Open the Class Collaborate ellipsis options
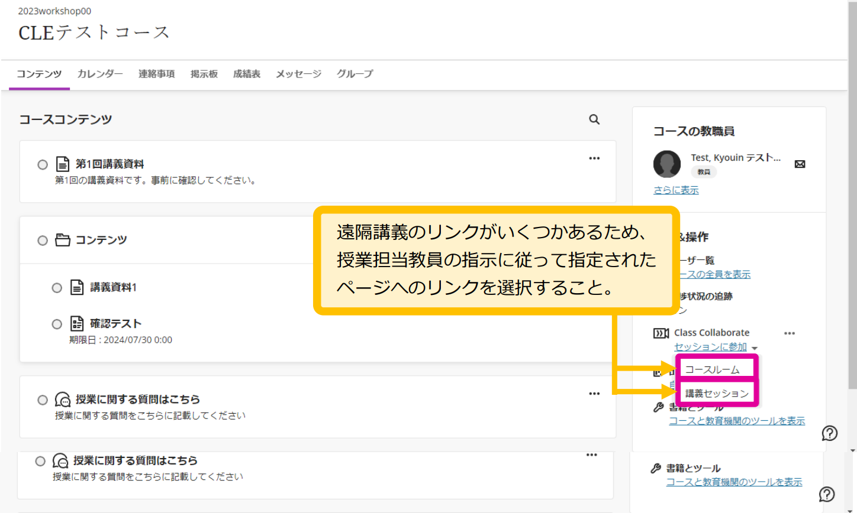 coord(790,333)
